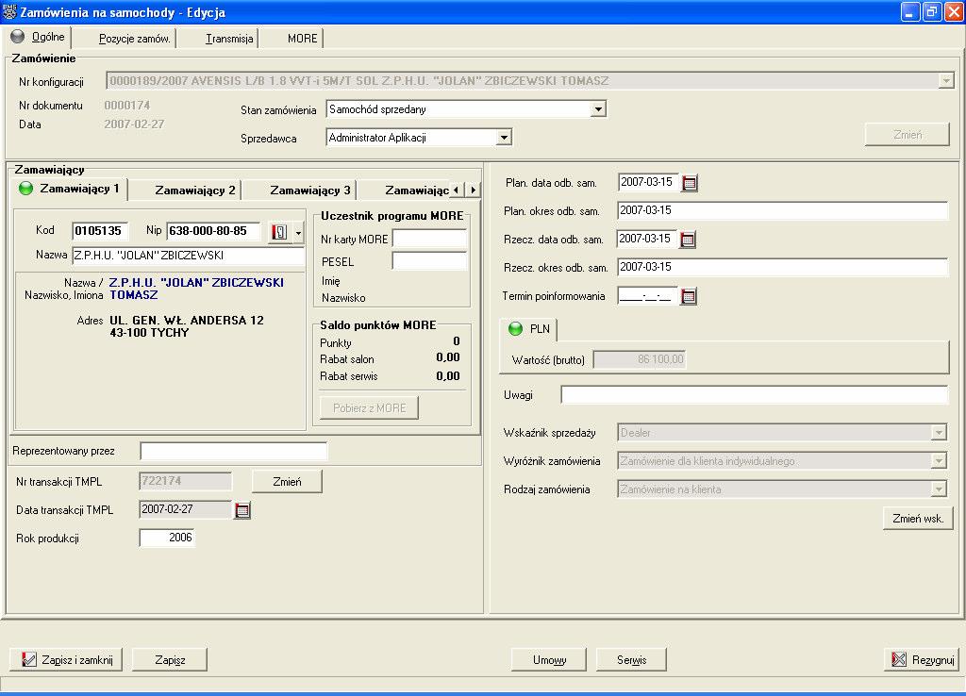Open MORE tab
The image size is (966, 696).
pyautogui.click(x=302, y=38)
